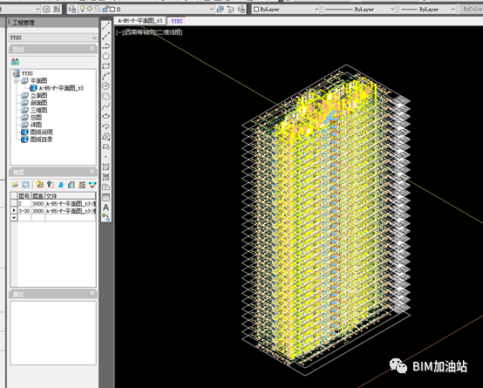Click the layer 0 color swatch

pos(112,10)
